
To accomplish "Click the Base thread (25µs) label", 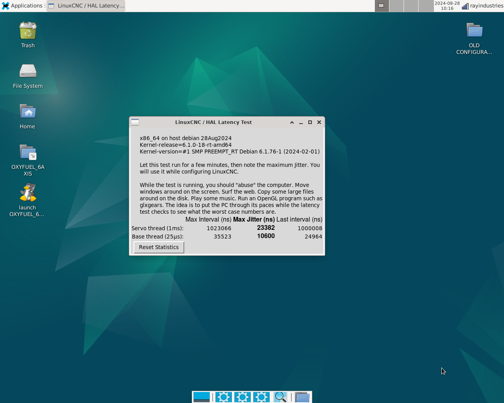I will click(x=157, y=237).
